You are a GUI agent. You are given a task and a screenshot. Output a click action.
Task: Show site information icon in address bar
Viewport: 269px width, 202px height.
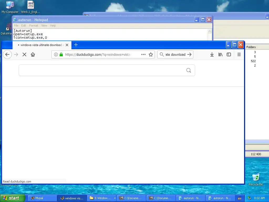(56, 55)
